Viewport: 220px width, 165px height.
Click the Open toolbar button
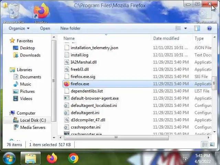[45, 28]
